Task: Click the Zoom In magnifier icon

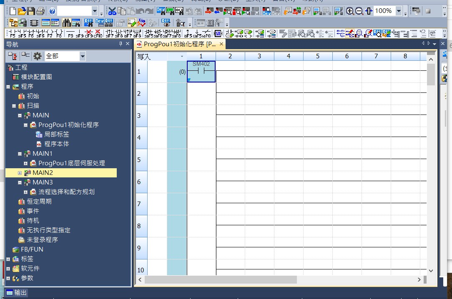Action: (350, 11)
